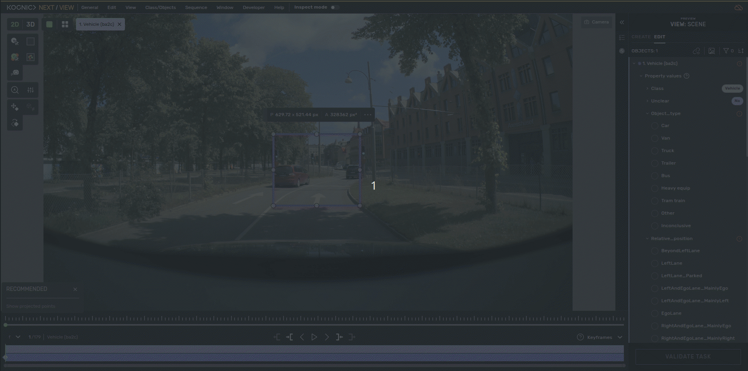Click the play button in timeline controls

click(x=314, y=337)
